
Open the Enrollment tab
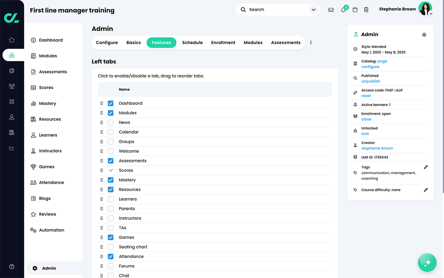[223, 42]
